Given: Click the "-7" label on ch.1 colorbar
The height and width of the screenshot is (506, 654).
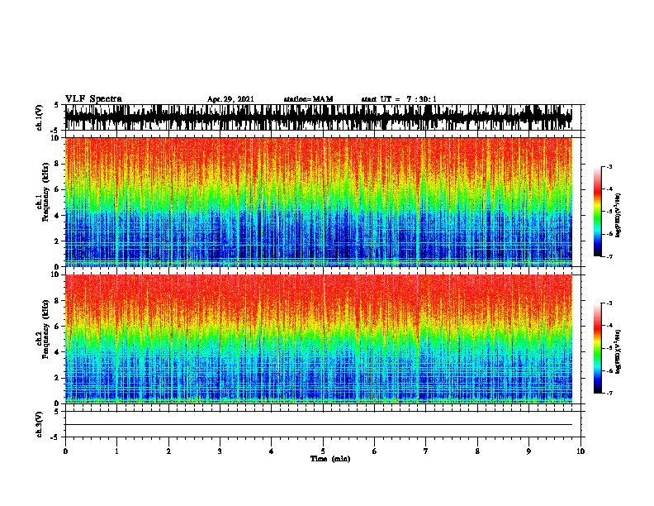Looking at the screenshot, I should [609, 256].
